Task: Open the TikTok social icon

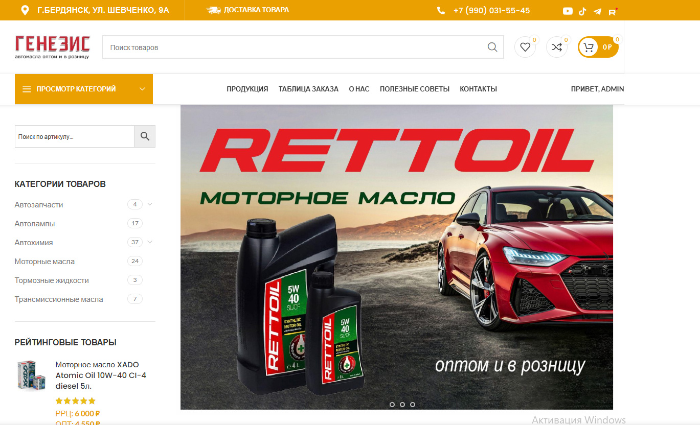Action: point(582,11)
